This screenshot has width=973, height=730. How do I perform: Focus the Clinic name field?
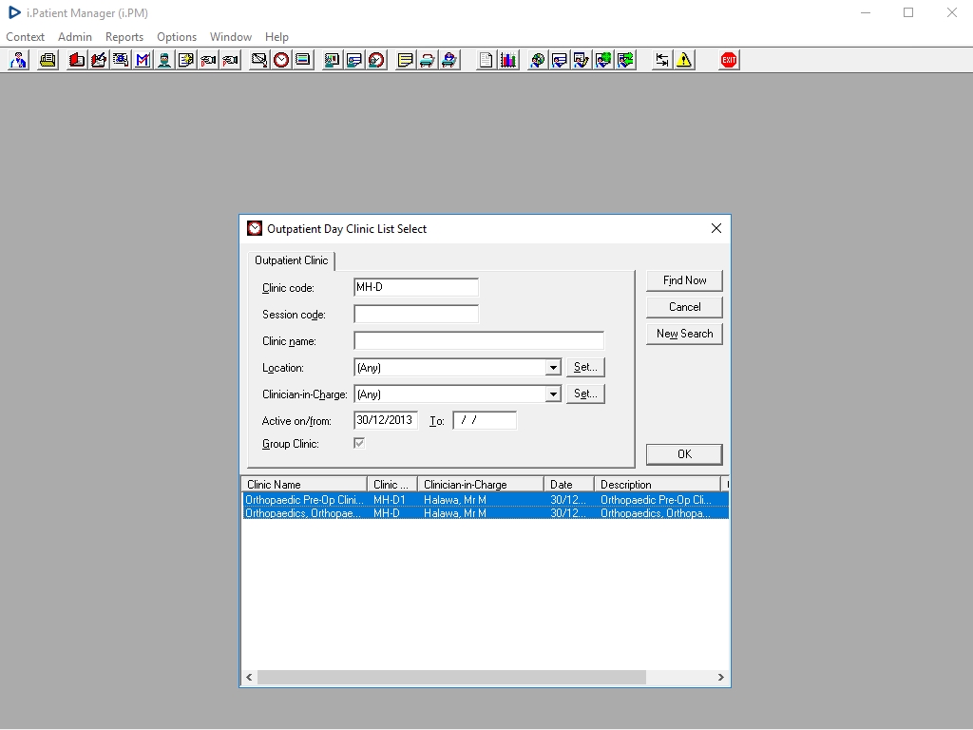[x=479, y=341]
